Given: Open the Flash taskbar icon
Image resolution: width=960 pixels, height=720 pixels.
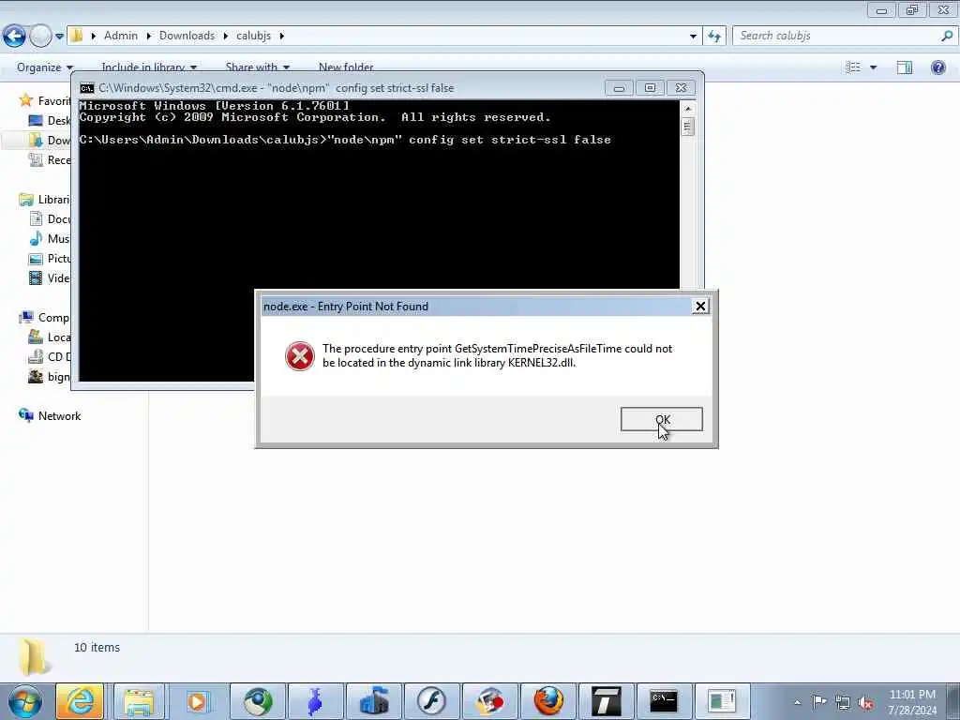Looking at the screenshot, I should coord(431,701).
